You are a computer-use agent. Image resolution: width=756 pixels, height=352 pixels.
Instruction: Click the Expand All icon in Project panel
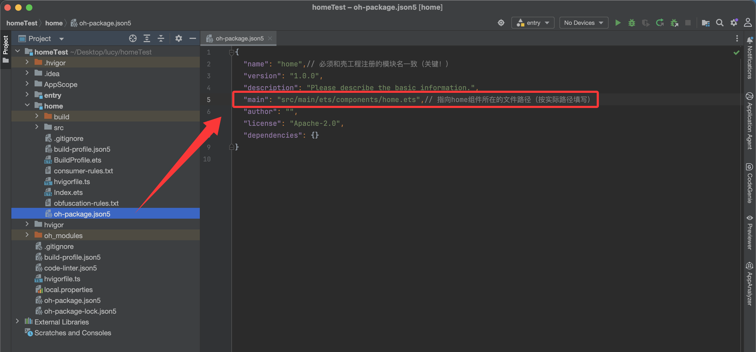tap(147, 38)
